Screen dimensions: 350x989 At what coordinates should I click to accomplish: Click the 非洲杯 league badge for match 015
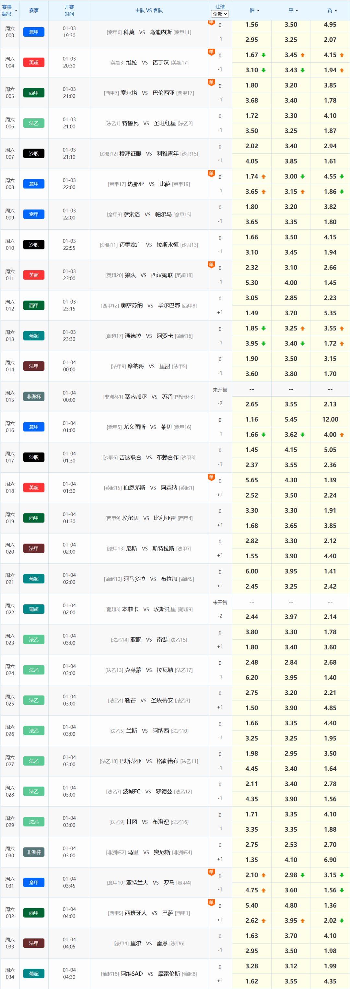(x=34, y=397)
